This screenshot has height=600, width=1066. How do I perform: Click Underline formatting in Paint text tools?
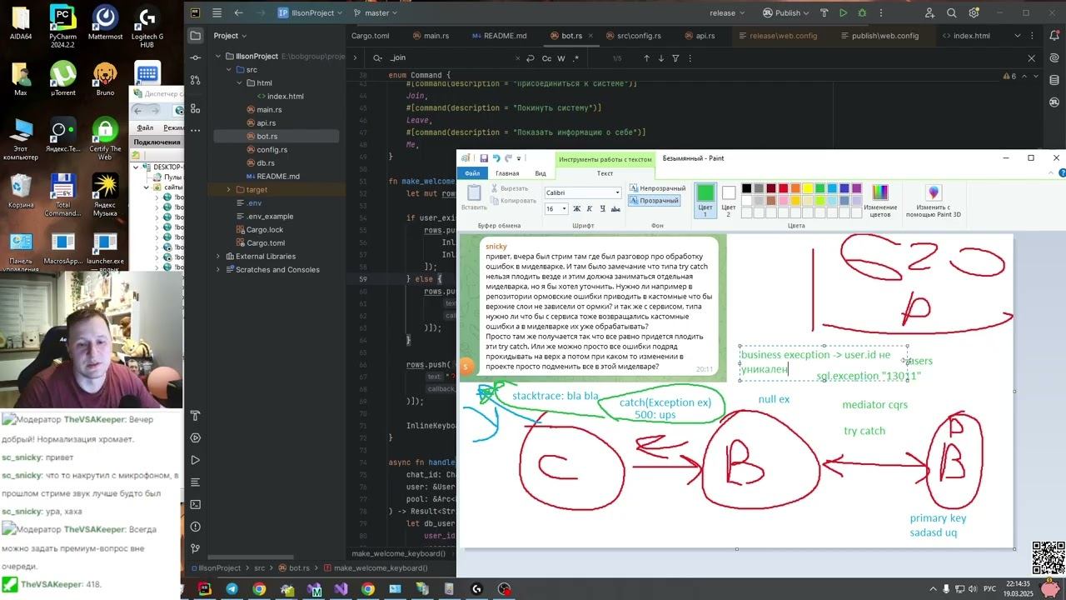pos(602,209)
